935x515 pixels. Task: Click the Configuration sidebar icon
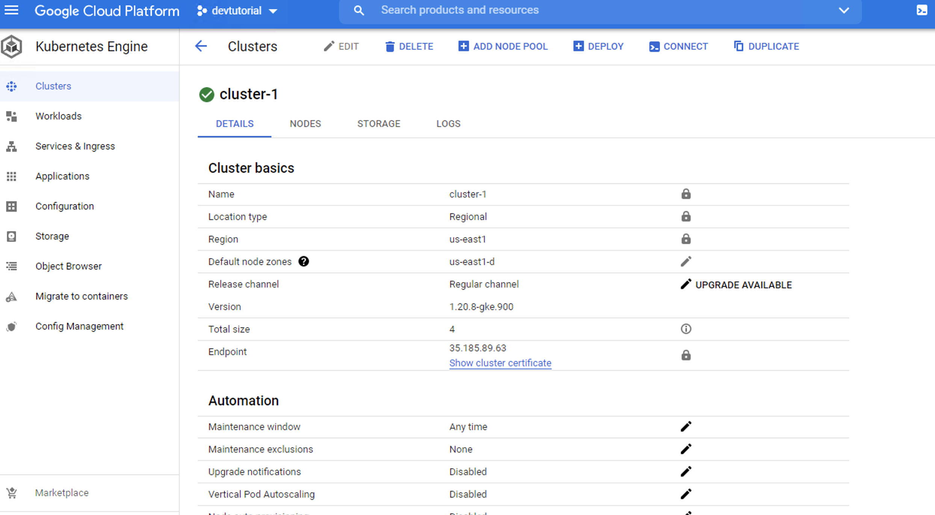click(11, 206)
